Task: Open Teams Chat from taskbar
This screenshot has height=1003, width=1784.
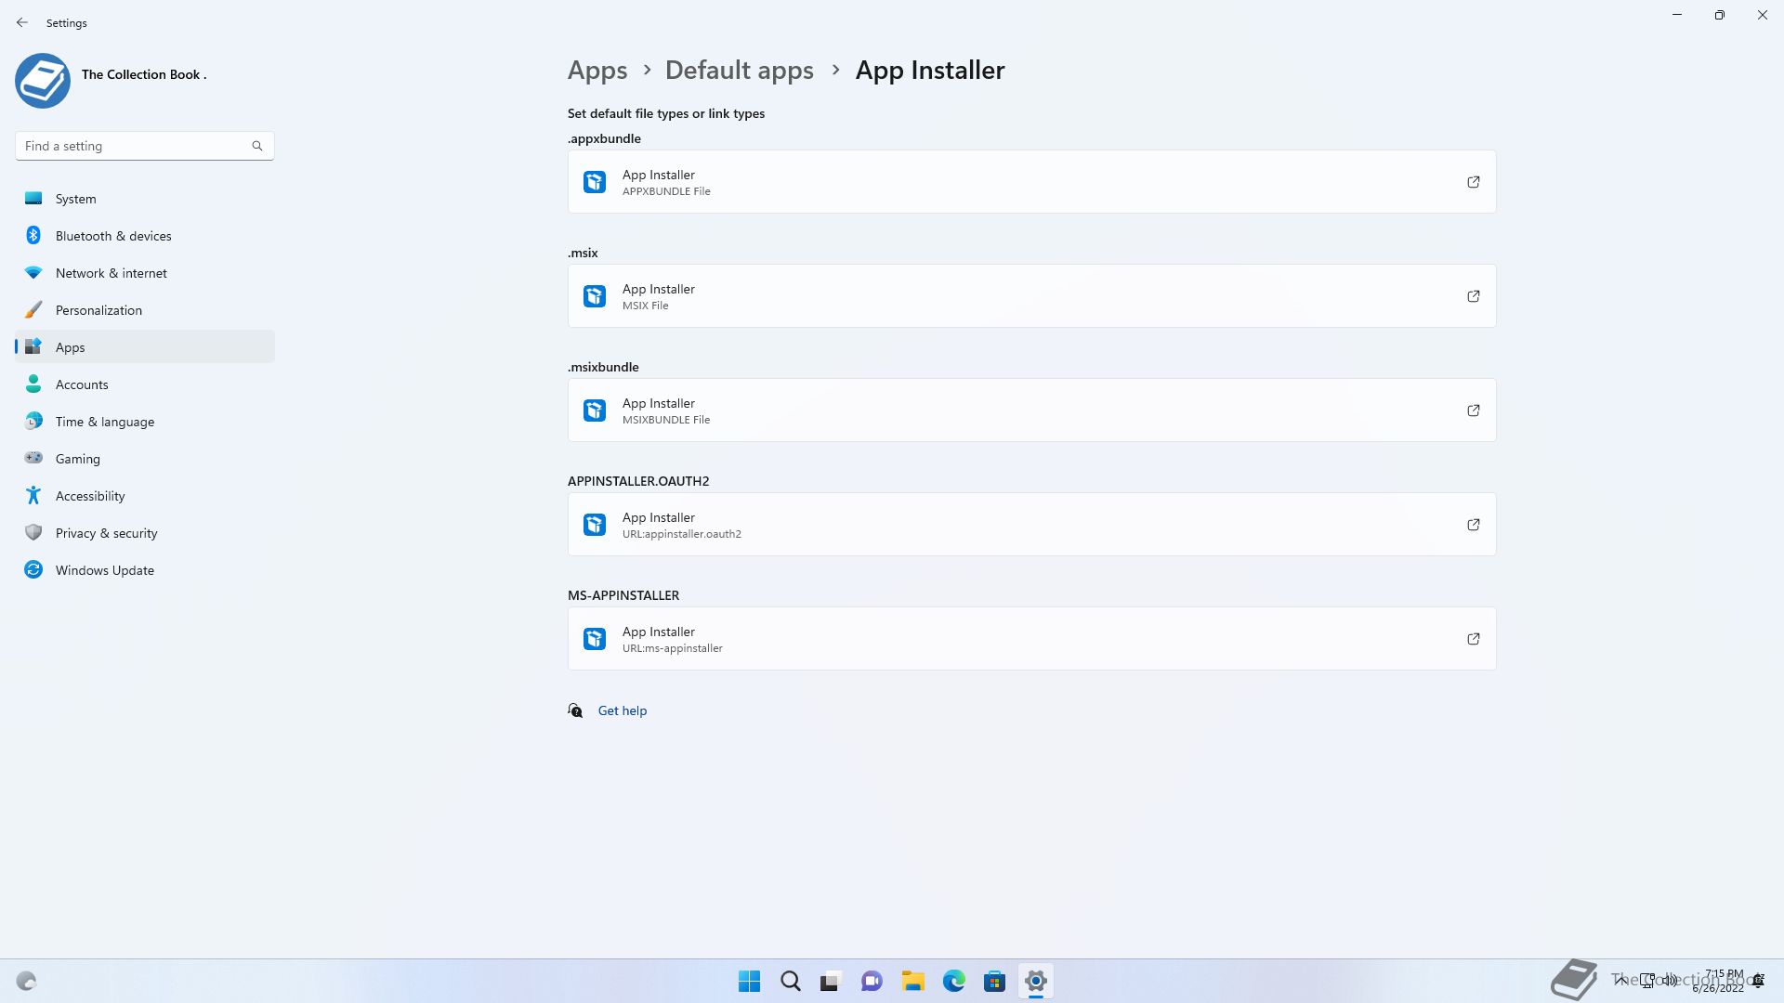Action: pos(872,981)
